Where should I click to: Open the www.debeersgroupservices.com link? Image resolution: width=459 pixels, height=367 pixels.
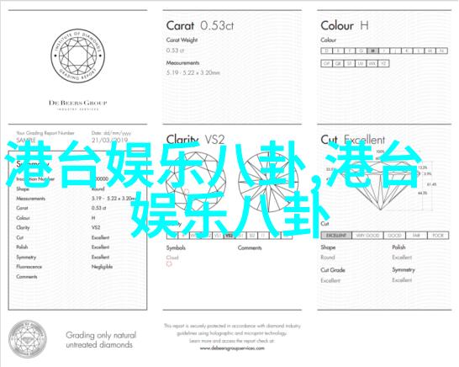click(232, 348)
